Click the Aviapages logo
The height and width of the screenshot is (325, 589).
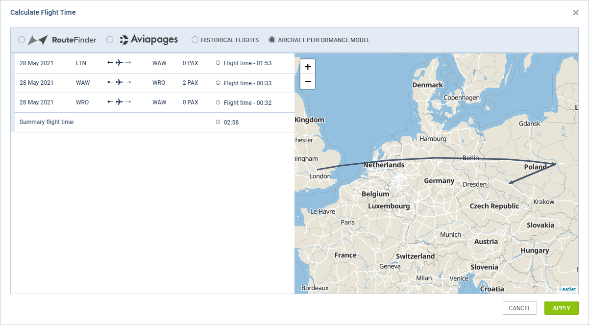[x=148, y=40]
